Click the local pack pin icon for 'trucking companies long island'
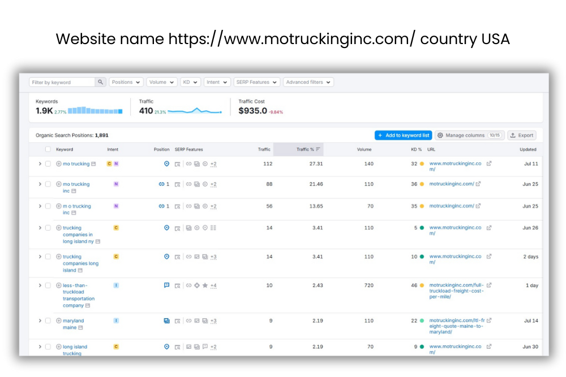This screenshot has width=566, height=377. point(166,257)
